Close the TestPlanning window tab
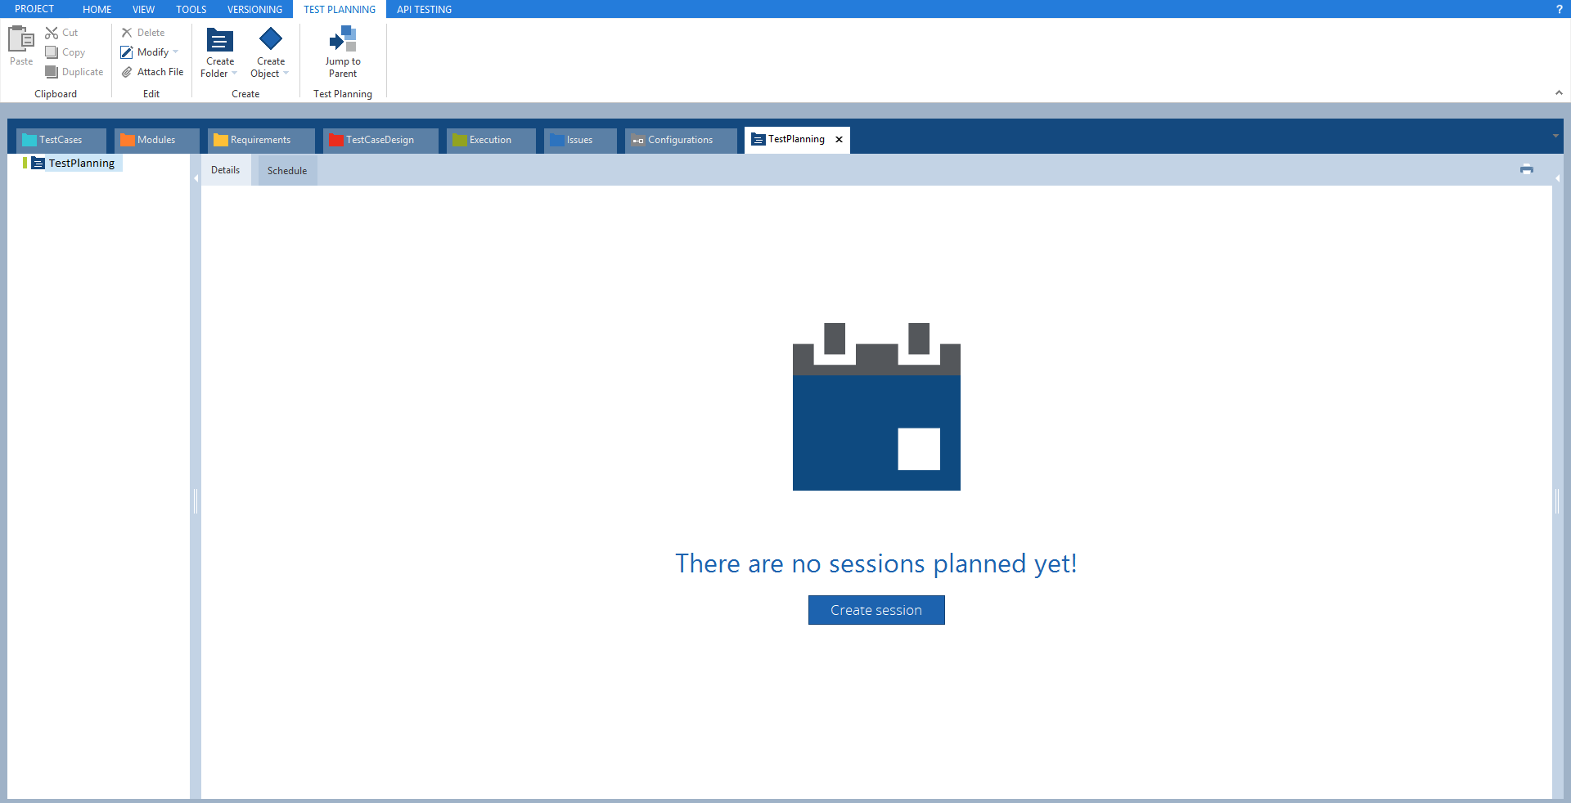 (x=839, y=140)
